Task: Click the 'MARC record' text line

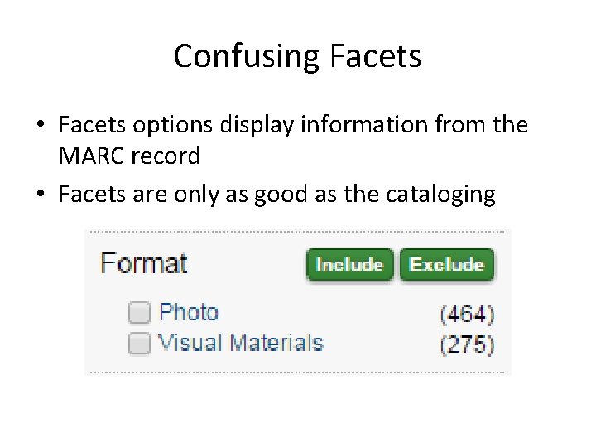Action: (129, 156)
